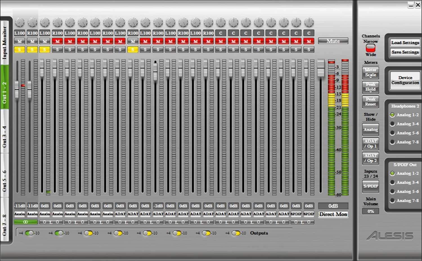Image resolution: width=422 pixels, height=261 pixels.
Task: Click the L100 pan value of channel one
Action: point(19,33)
